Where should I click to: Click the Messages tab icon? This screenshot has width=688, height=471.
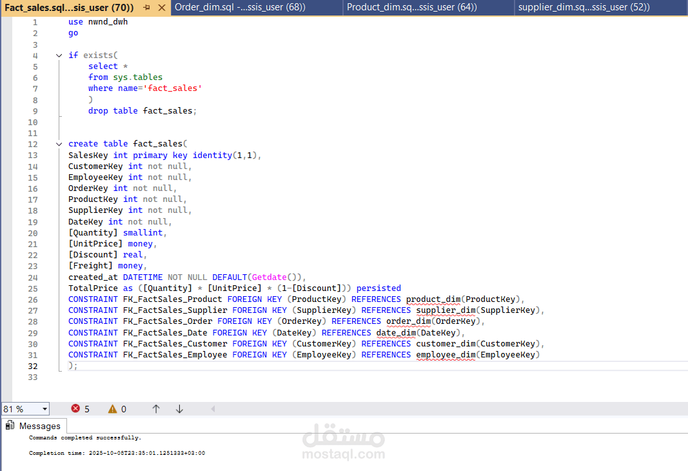pos(10,425)
